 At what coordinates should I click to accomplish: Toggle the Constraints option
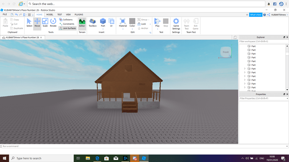tap(67, 24)
